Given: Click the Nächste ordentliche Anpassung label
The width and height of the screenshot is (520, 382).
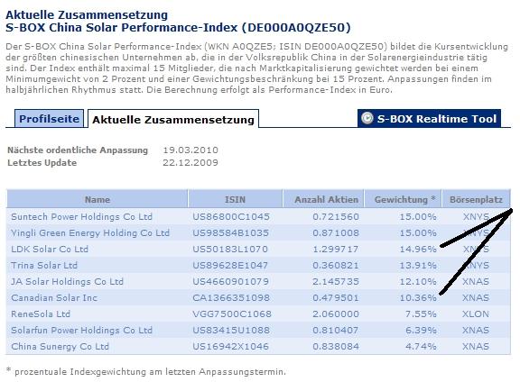Looking at the screenshot, I should 78,150.
